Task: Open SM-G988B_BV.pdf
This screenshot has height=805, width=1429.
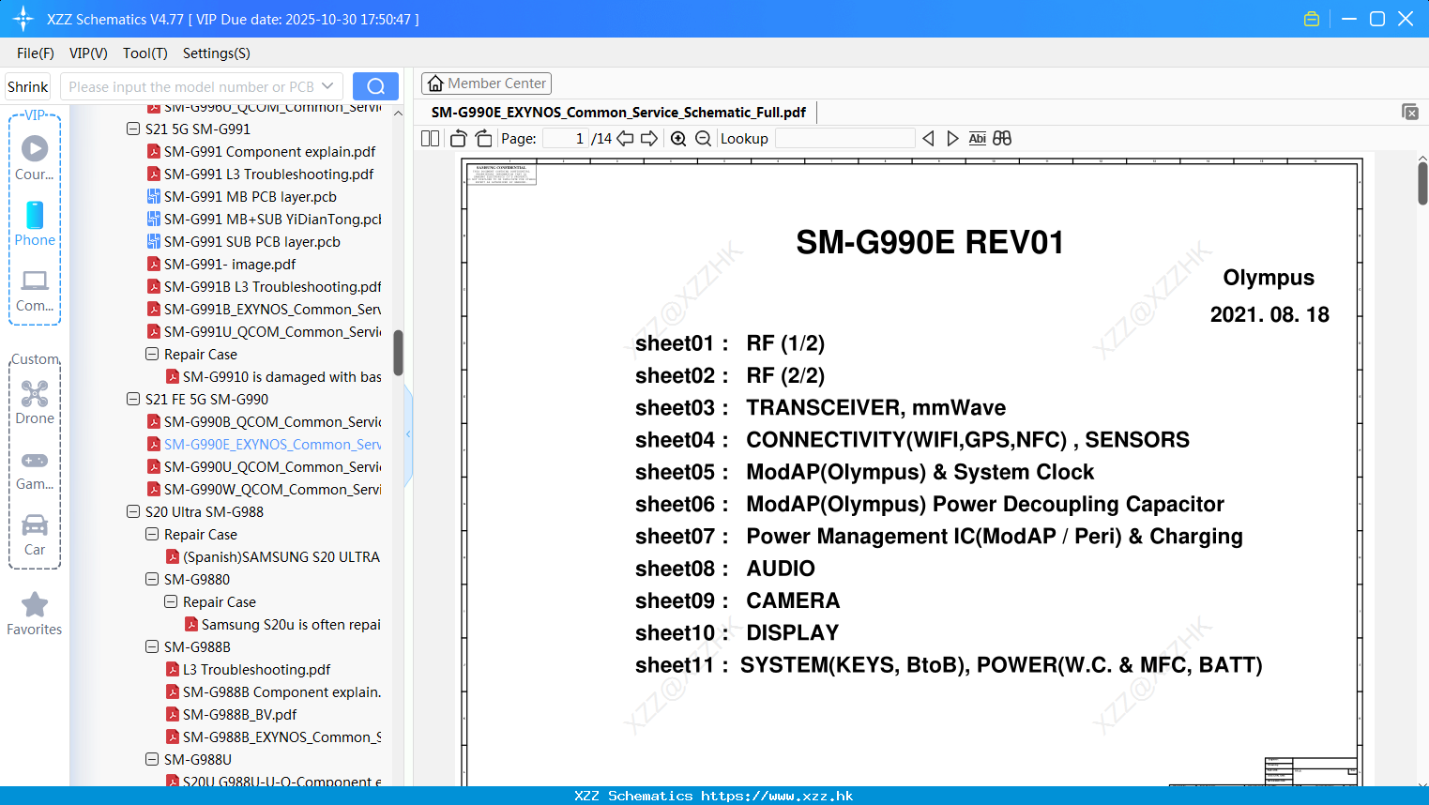Action: coord(239,714)
